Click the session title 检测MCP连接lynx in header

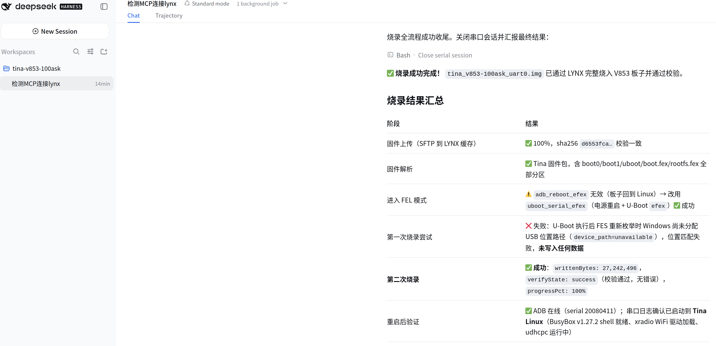(152, 4)
